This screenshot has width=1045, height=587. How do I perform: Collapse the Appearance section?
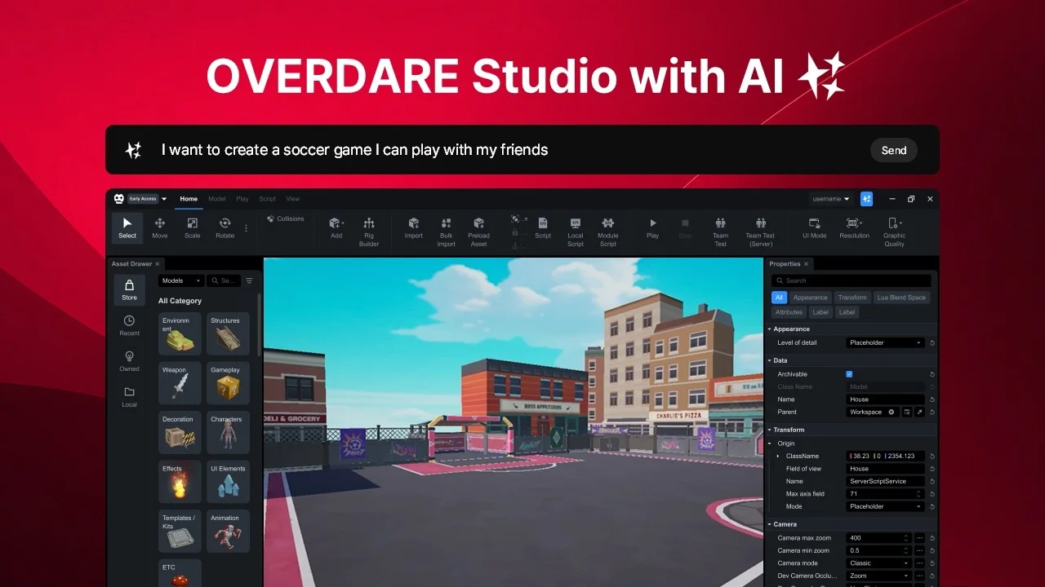(769, 329)
